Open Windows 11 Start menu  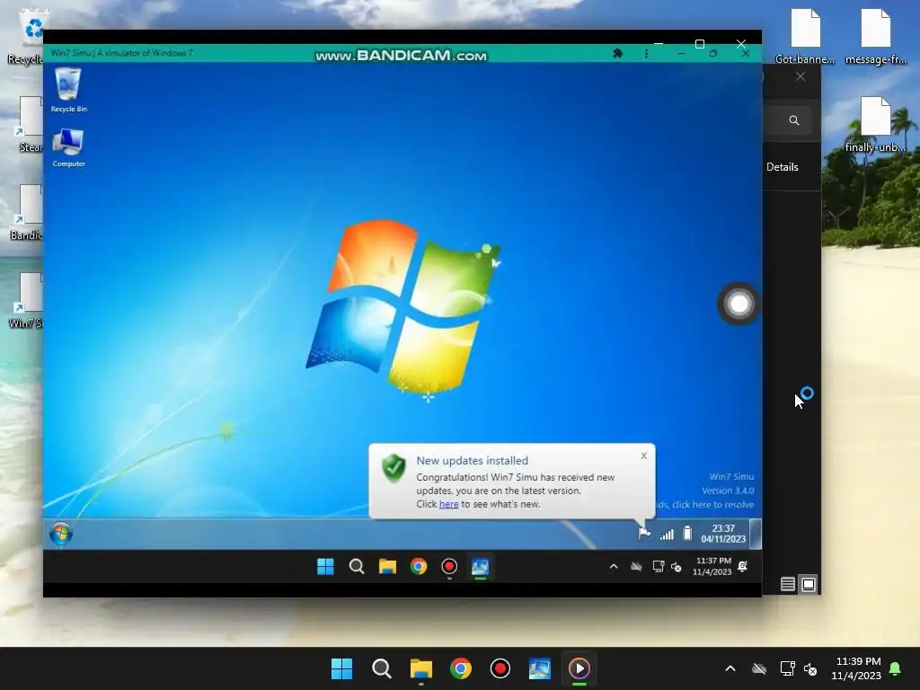(341, 668)
